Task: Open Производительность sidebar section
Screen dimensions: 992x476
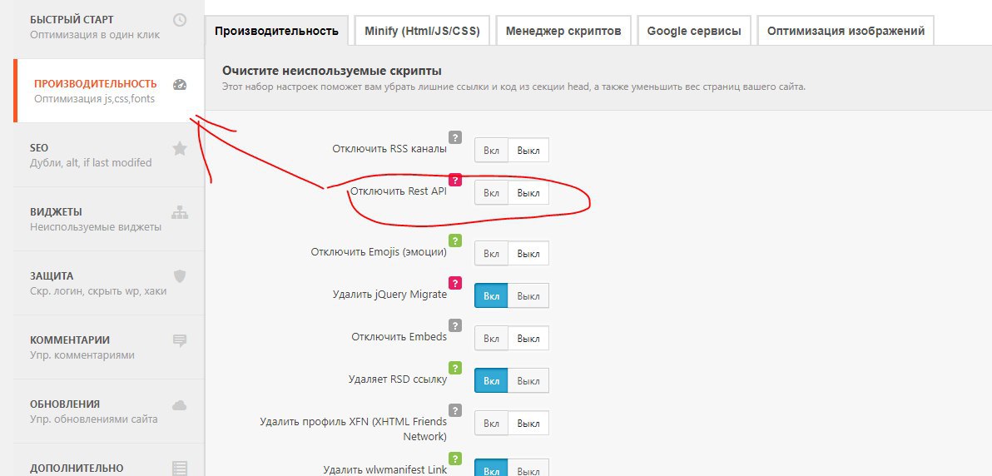Action: coord(109,91)
